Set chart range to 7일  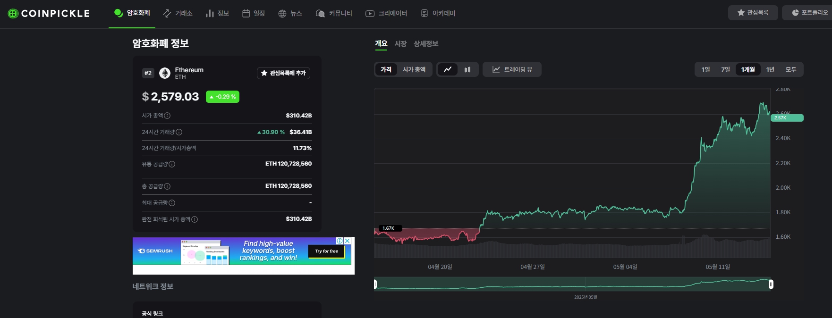point(725,69)
